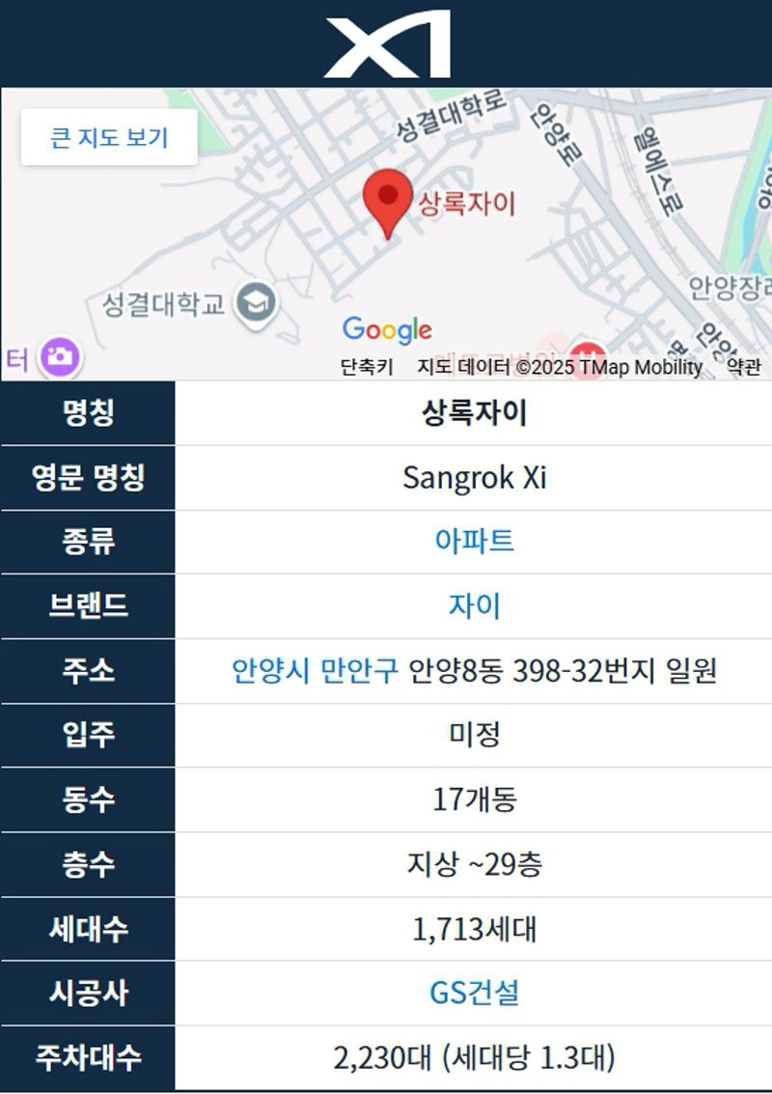
Task: Click the Xi brand logo at top
Action: pos(387,43)
